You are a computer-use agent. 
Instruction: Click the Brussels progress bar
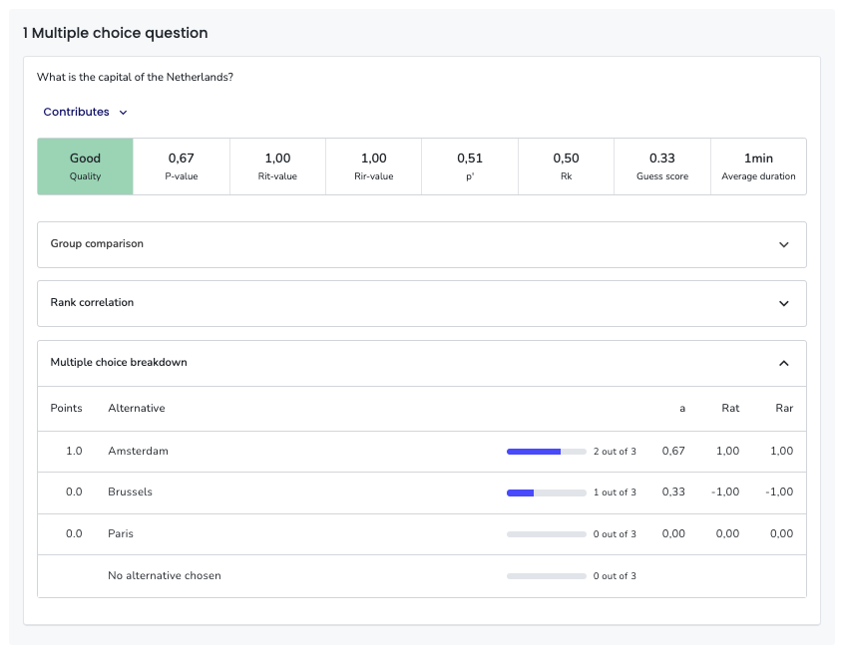pos(546,492)
